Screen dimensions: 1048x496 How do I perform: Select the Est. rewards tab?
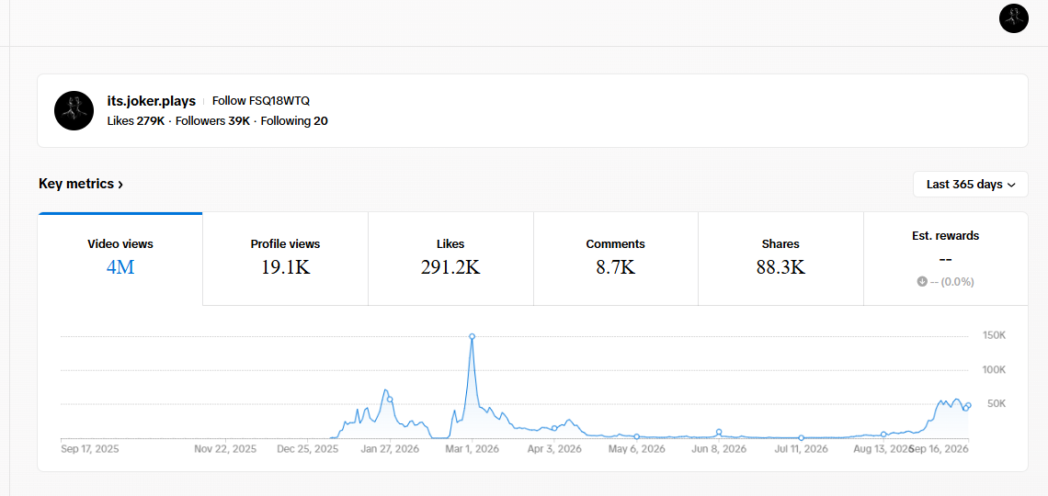946,259
